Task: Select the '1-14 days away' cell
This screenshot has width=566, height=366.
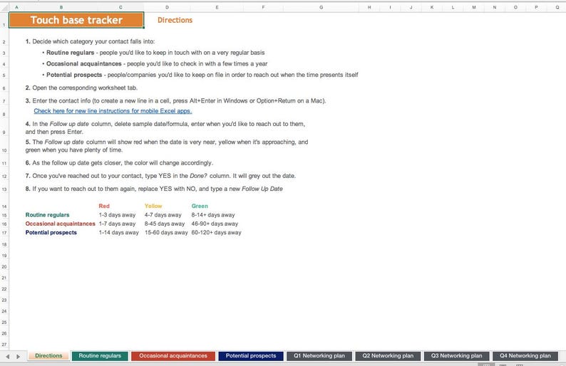Action: [x=119, y=233]
